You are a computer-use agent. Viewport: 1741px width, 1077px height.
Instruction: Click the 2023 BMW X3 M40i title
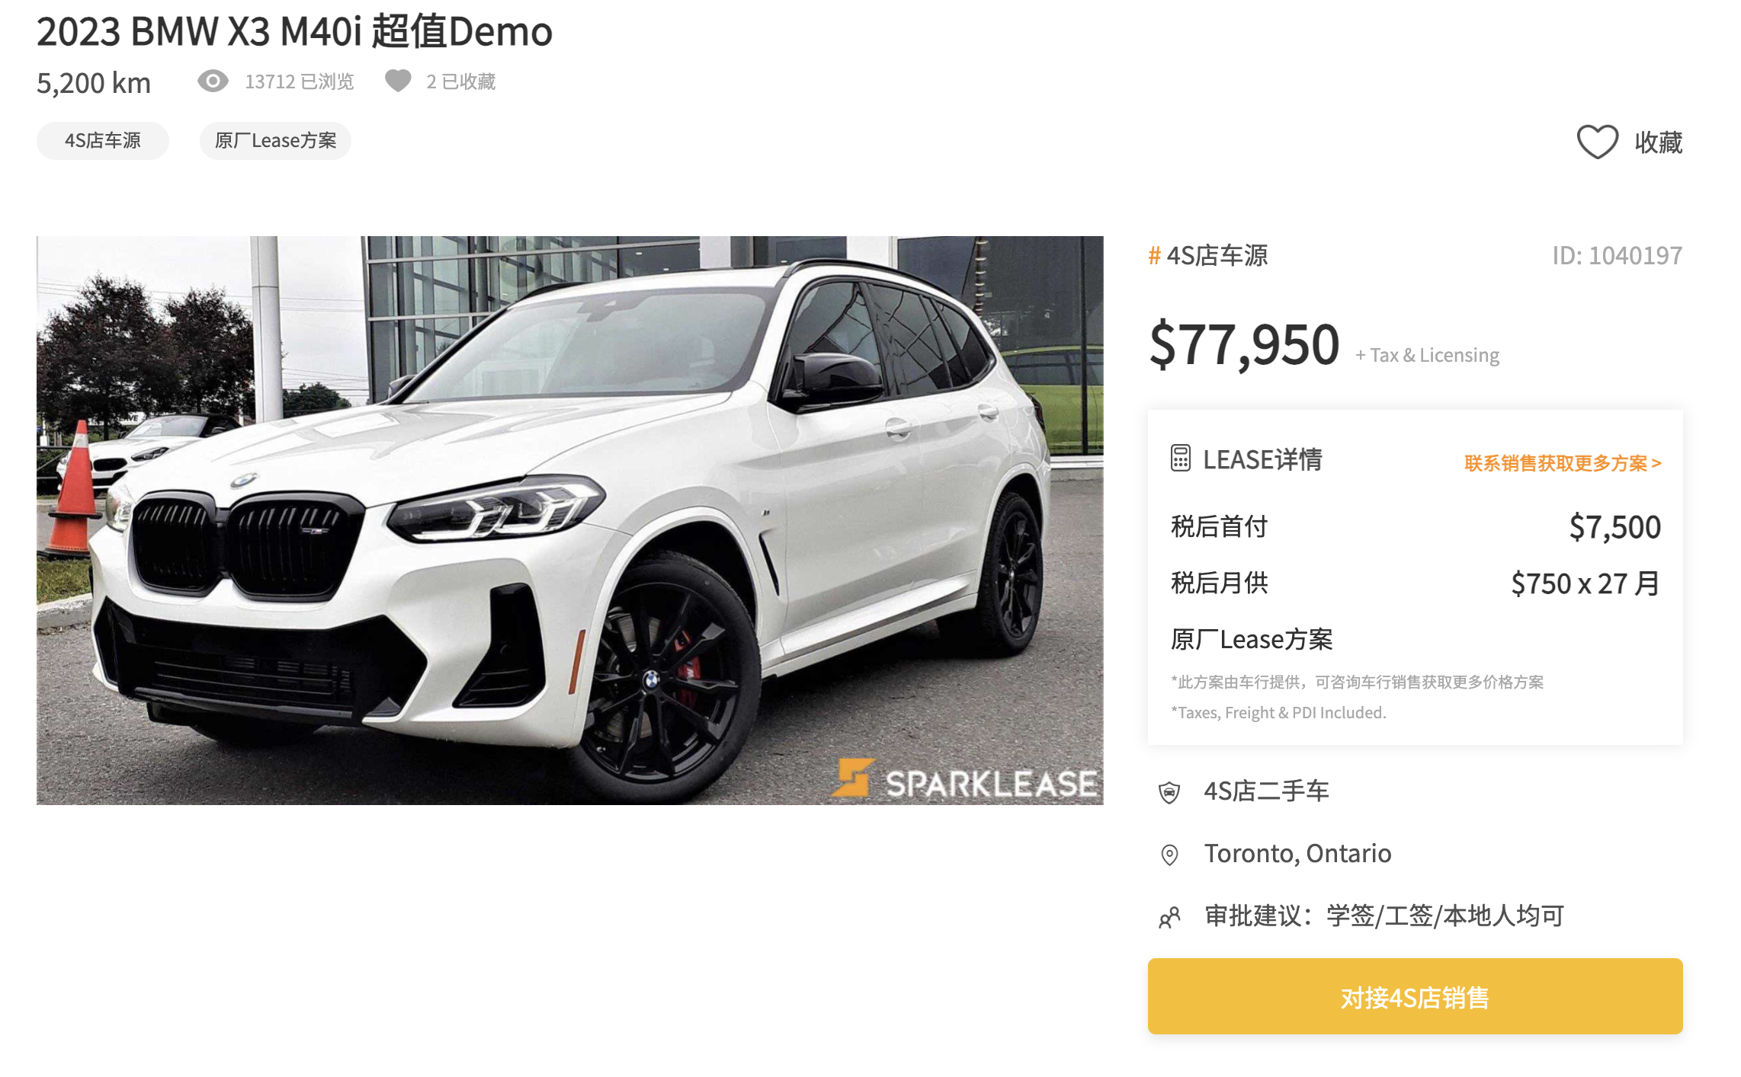[x=294, y=32]
